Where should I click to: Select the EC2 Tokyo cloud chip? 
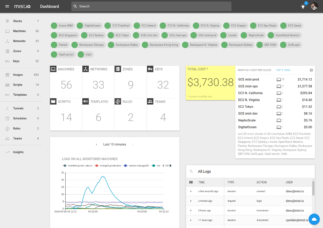(119, 35)
